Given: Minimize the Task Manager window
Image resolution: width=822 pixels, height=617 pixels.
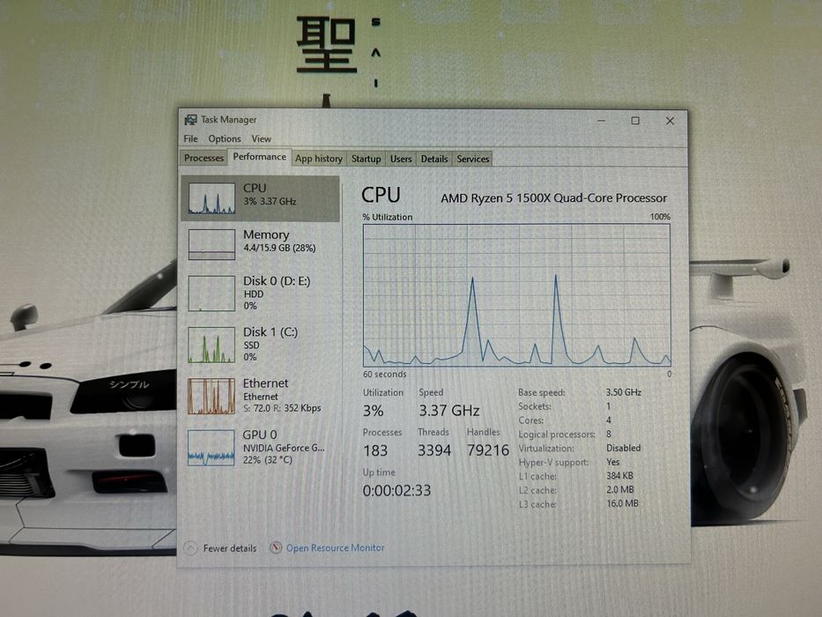Looking at the screenshot, I should pyautogui.click(x=601, y=121).
